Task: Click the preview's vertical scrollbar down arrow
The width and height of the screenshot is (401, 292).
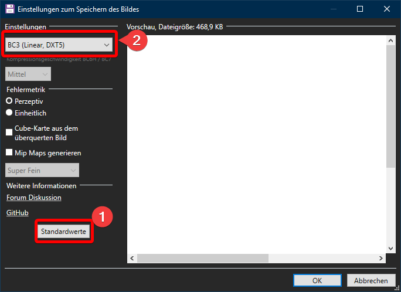Action: [391, 247]
